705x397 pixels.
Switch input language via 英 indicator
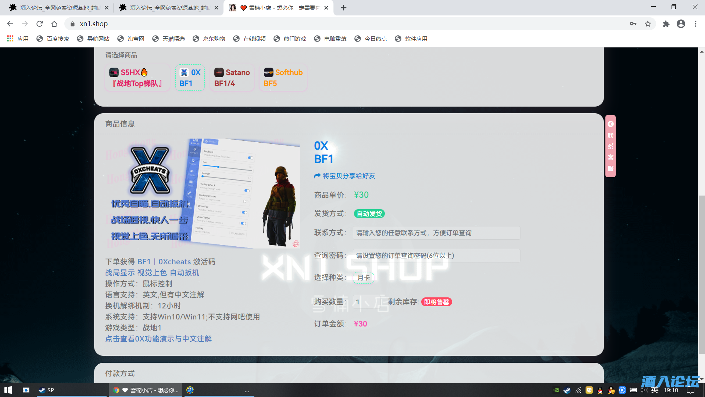(x=655, y=390)
